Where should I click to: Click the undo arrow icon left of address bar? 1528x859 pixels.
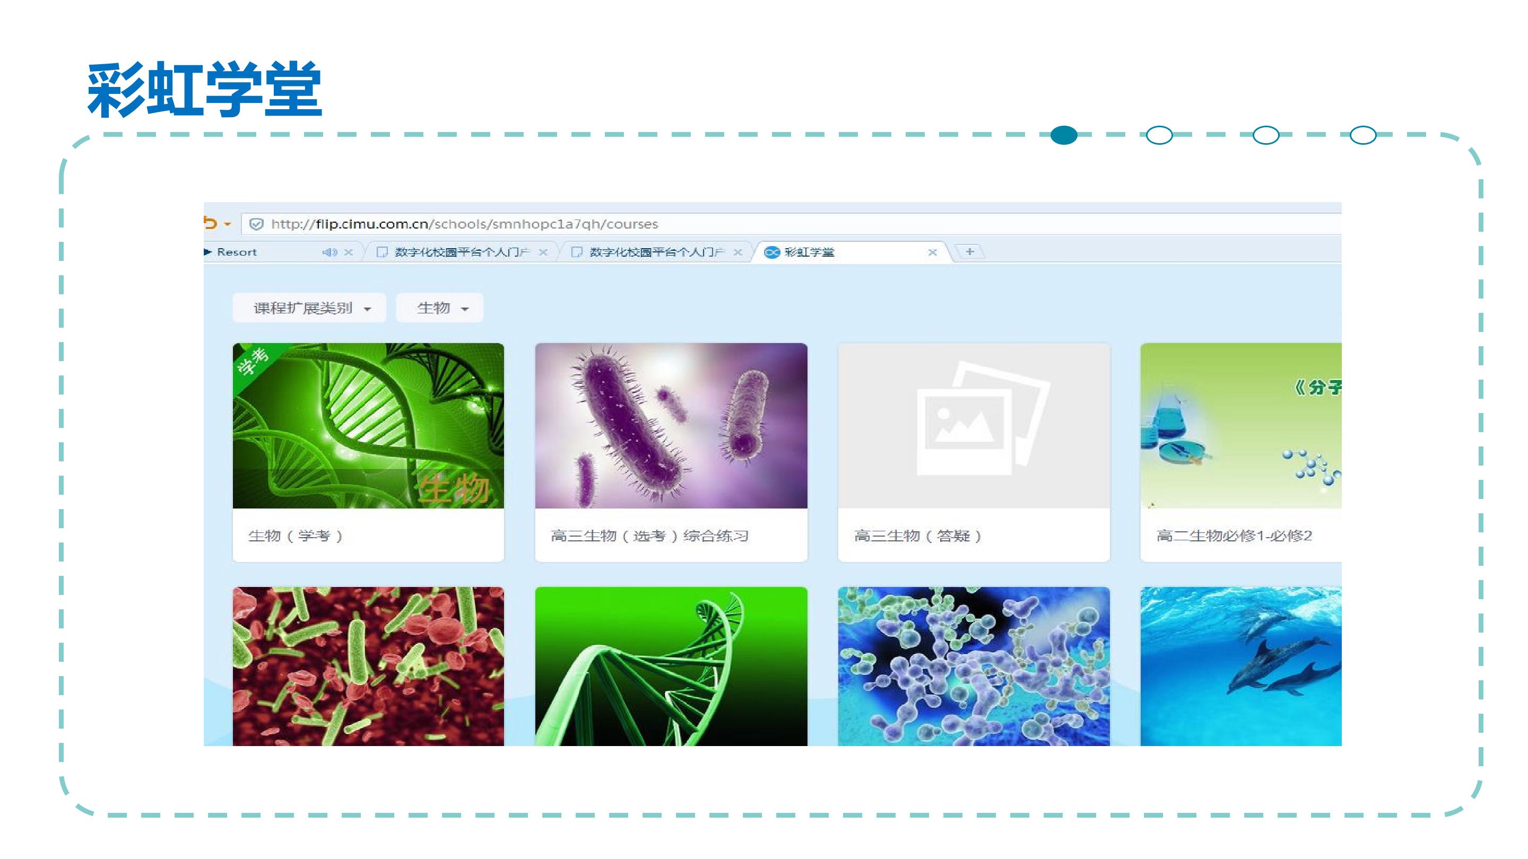[210, 223]
